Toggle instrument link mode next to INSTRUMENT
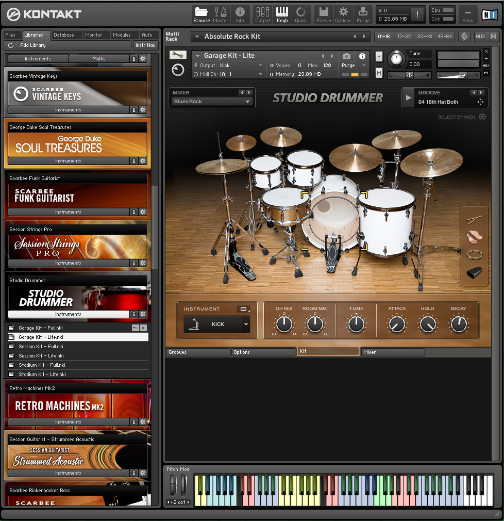 (x=244, y=309)
